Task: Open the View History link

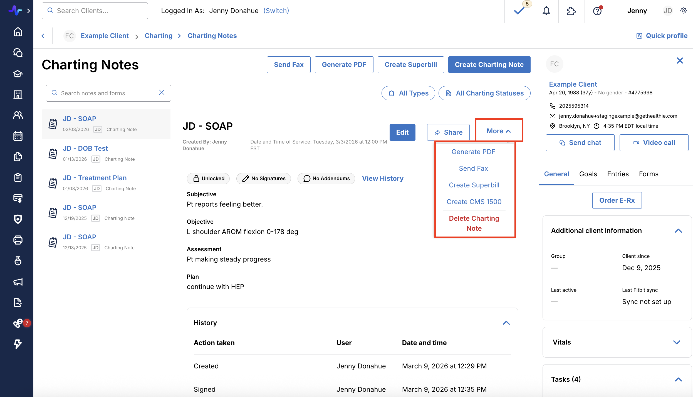Action: point(383,179)
